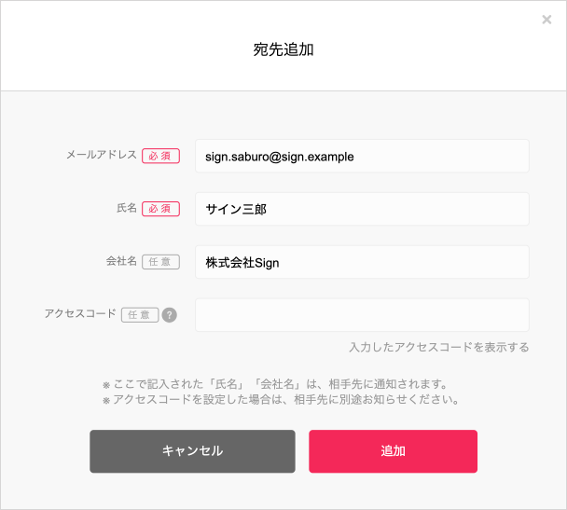Click the 会社名 label text
The image size is (567, 510).
[121, 261]
